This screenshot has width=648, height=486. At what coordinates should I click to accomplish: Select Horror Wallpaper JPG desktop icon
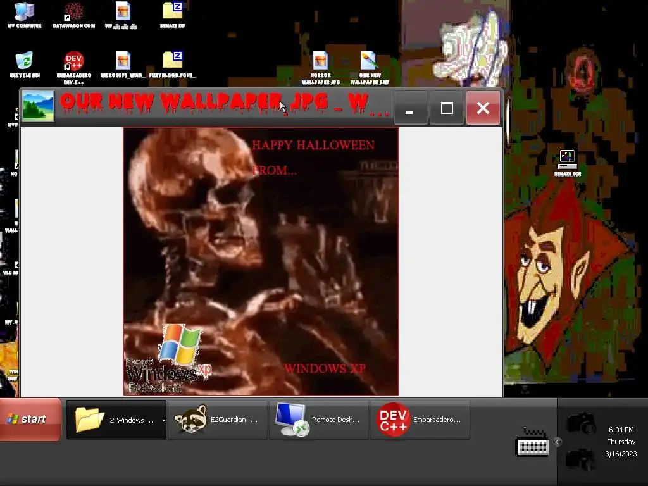point(320,68)
